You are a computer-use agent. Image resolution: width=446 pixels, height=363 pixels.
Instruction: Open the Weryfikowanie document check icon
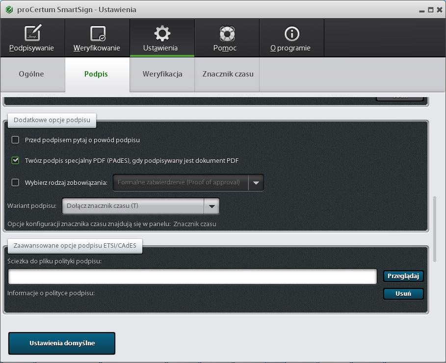97,33
